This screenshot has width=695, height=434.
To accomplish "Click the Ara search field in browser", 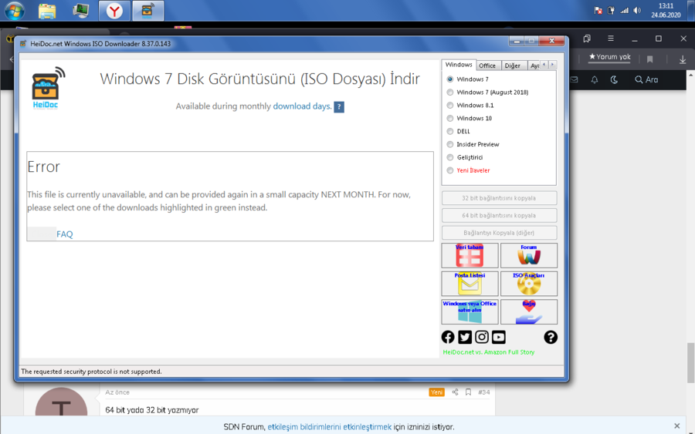I will [646, 79].
